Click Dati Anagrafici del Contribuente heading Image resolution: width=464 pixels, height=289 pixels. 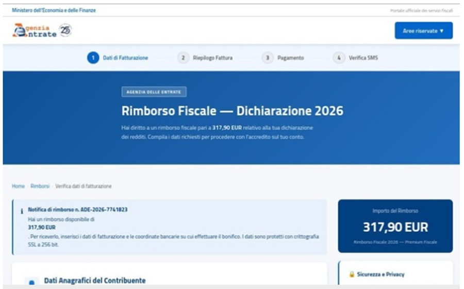[x=95, y=280]
